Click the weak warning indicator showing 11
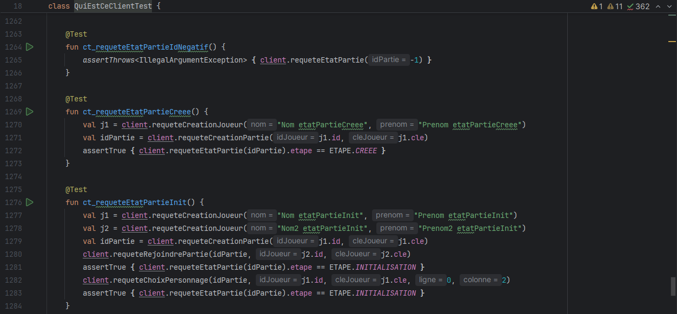The width and height of the screenshot is (677, 314). 615,6
